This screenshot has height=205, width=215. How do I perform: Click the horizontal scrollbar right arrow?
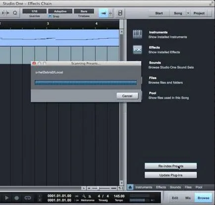point(84,188)
